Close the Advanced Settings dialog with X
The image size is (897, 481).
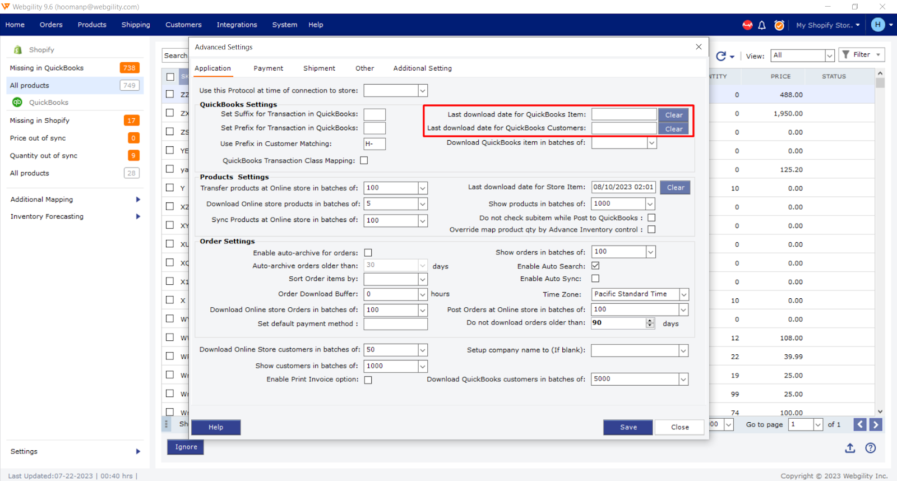tap(699, 47)
